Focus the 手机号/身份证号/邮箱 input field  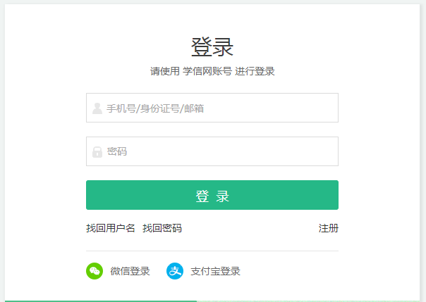pos(219,108)
